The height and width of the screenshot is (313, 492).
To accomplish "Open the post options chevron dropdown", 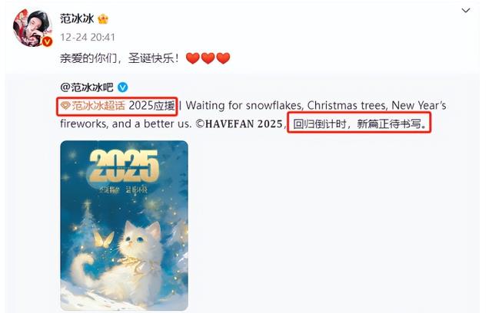I will click(466, 11).
